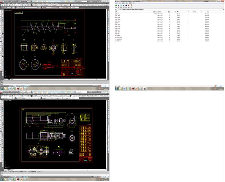Click the up-folder icon beside 7-Zip address bar
The height and width of the screenshot is (182, 225).
coord(116,10)
